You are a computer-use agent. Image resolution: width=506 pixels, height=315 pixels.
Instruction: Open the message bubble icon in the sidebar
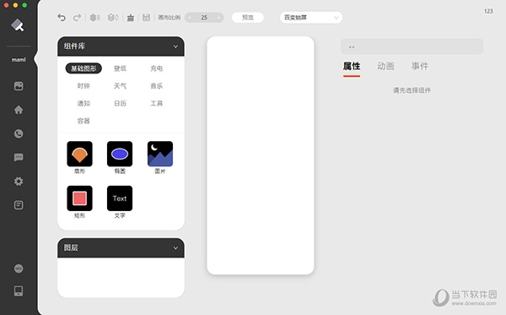click(19, 157)
